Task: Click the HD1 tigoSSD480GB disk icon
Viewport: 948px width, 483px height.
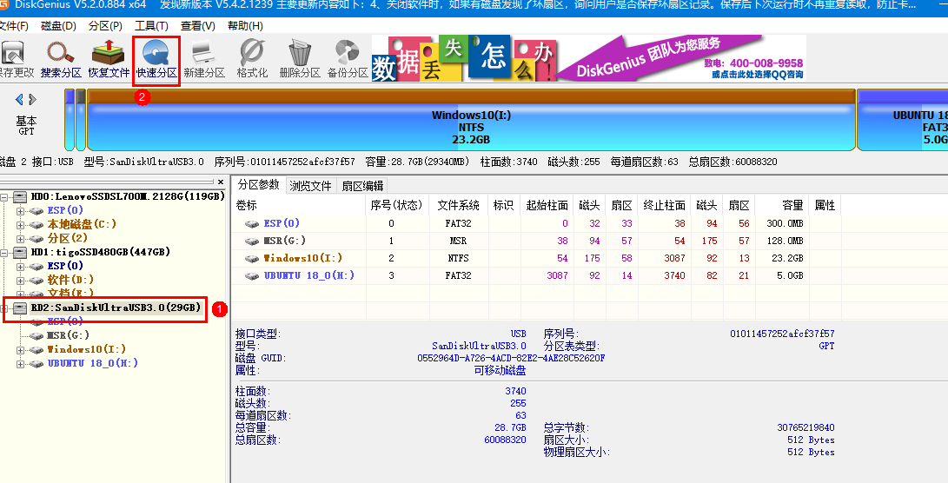Action: click(x=21, y=252)
